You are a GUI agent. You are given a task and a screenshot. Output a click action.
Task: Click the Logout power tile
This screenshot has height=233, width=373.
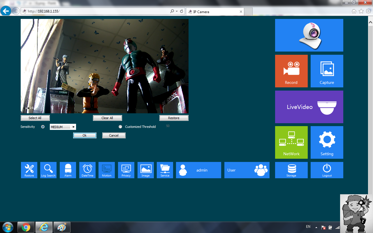tap(327, 170)
